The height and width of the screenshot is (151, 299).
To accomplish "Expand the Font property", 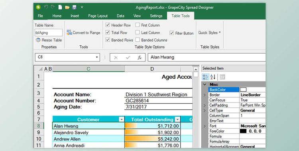I will pos(205,126).
